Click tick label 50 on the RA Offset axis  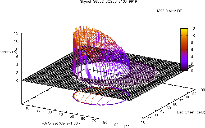pyautogui.click(x=72, y=116)
